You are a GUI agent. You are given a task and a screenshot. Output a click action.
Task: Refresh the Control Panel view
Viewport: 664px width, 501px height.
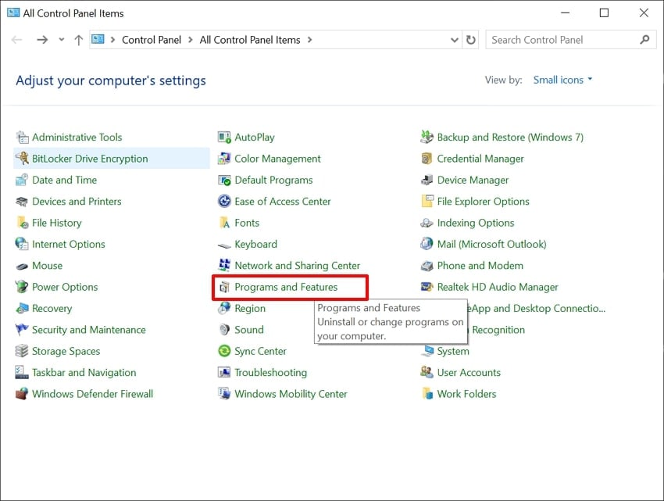coord(470,40)
